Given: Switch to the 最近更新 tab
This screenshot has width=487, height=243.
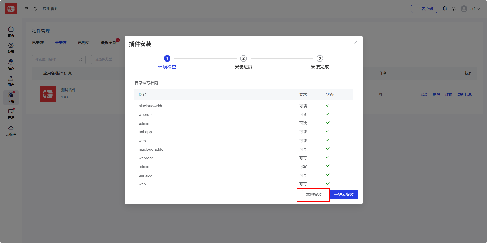Looking at the screenshot, I should (x=109, y=43).
